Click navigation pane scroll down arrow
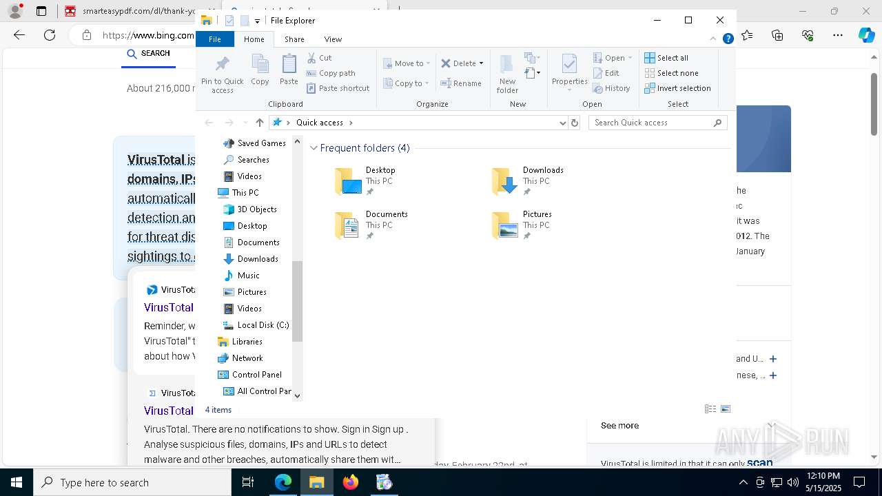This screenshot has height=496, width=882. pyautogui.click(x=297, y=395)
